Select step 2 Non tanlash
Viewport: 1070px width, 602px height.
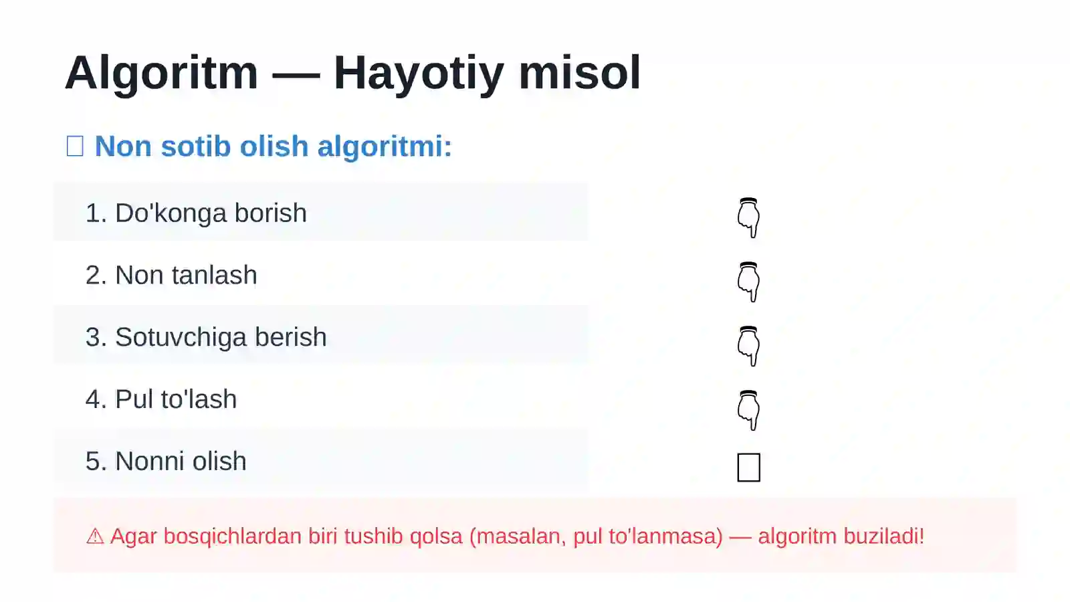321,275
